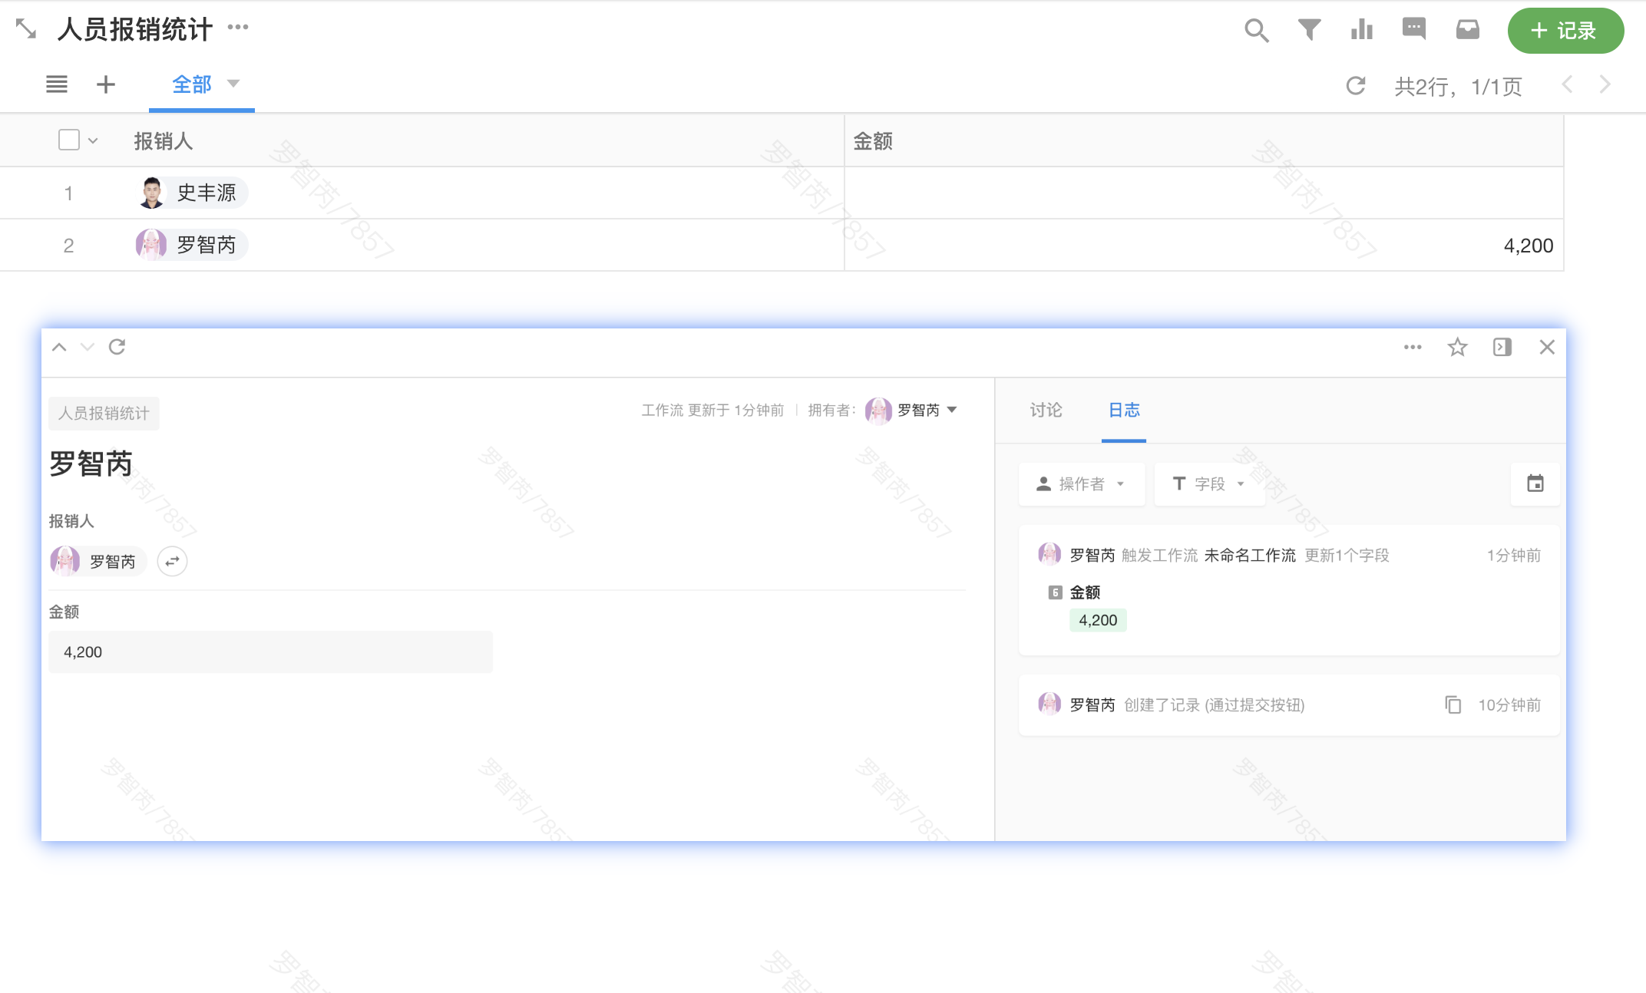Expand the 全部 view dropdown arrow
The height and width of the screenshot is (993, 1646).
click(x=233, y=84)
